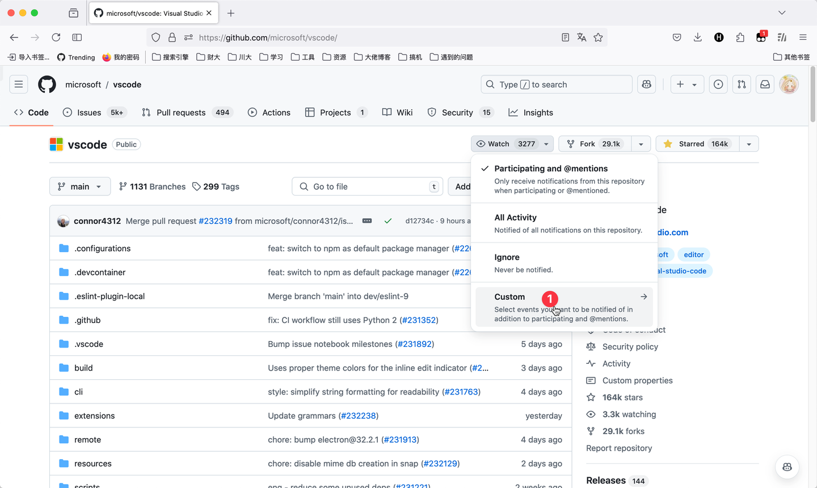Image resolution: width=817 pixels, height=488 pixels.
Task: Open the Firefox application menu
Action: click(x=803, y=37)
